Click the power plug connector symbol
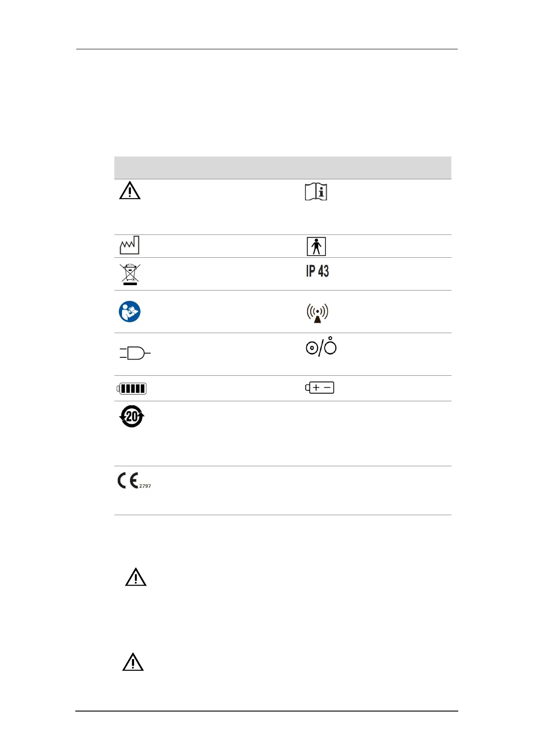This screenshot has height=755, width=534. coord(135,353)
